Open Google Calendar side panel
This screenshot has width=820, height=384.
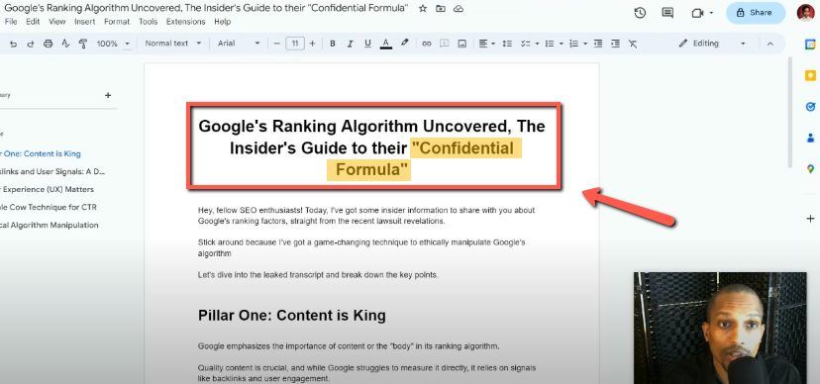pos(810,45)
